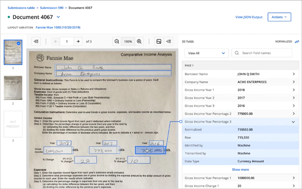Select the 1,000,000 gross income box
The height and width of the screenshot is (189, 302).
point(58,150)
